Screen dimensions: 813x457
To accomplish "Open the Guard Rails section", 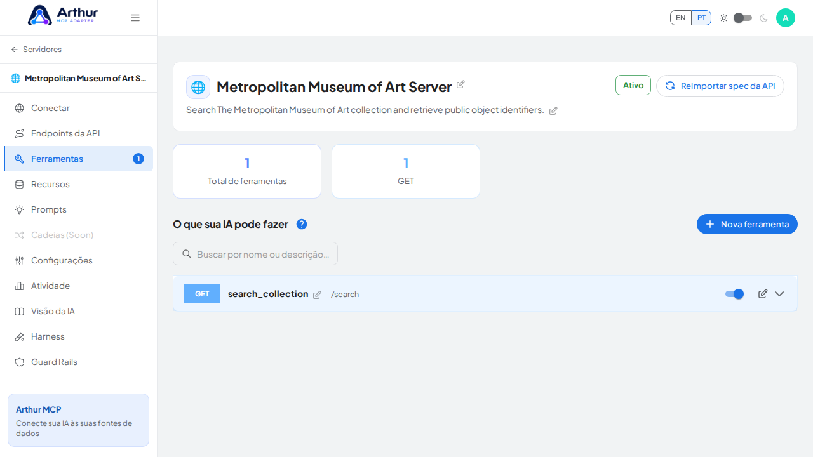I will pyautogui.click(x=78, y=362).
